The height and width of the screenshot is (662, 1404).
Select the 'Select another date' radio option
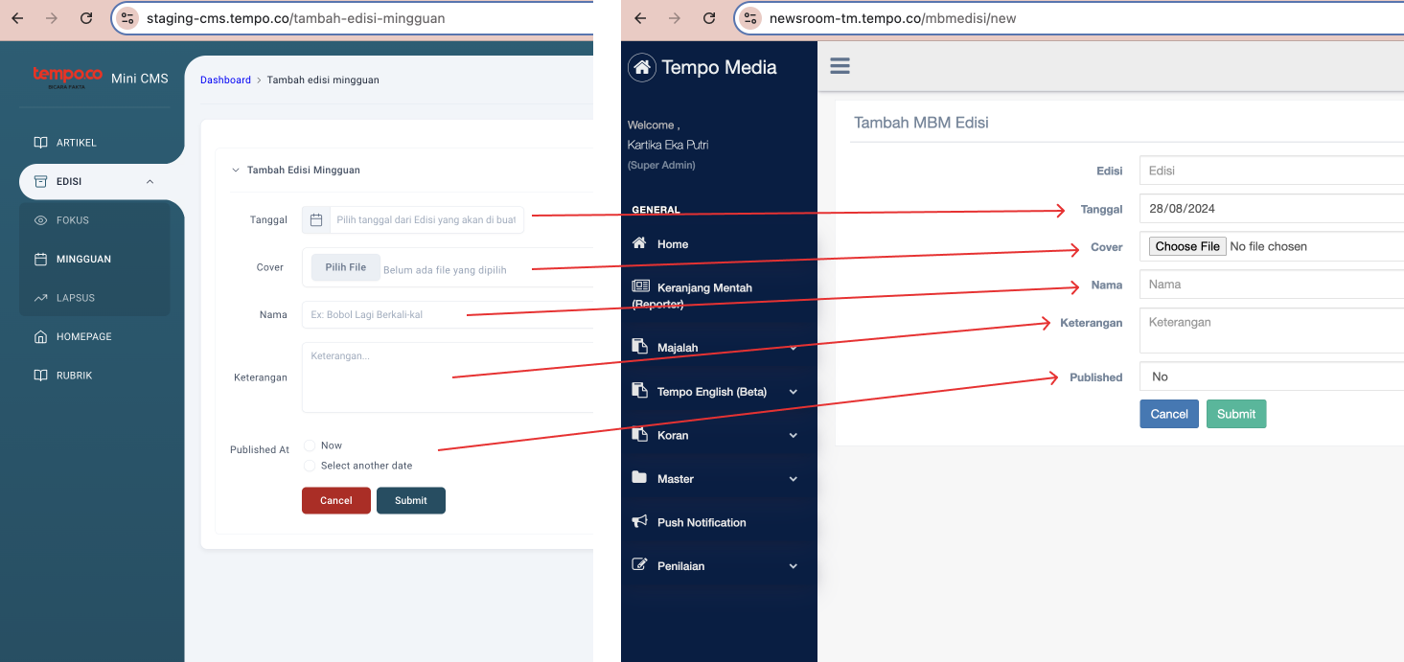[x=310, y=466]
